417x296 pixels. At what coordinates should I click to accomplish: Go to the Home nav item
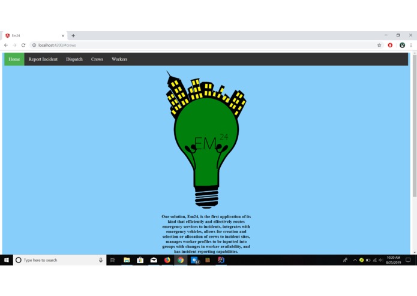[14, 59]
